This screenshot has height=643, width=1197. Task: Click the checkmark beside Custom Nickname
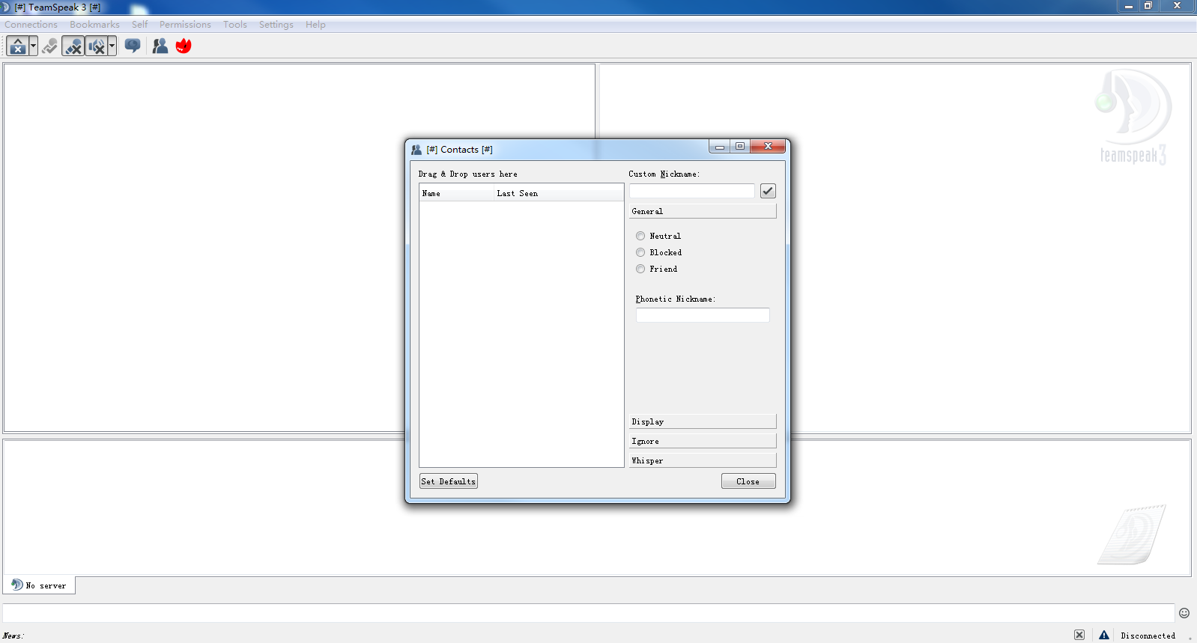click(768, 191)
